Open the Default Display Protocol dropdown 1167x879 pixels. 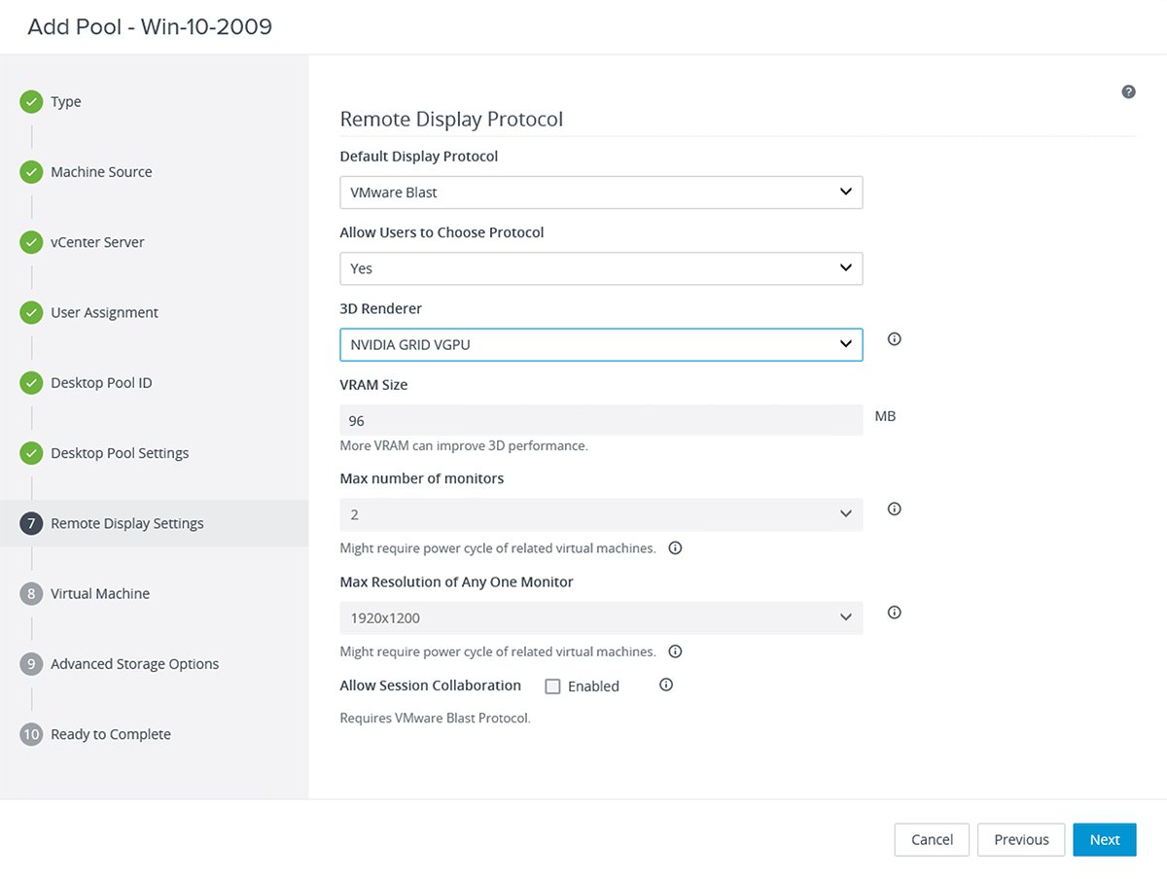[600, 193]
